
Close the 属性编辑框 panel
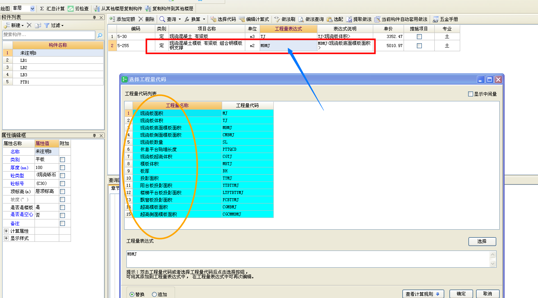pos(101,136)
